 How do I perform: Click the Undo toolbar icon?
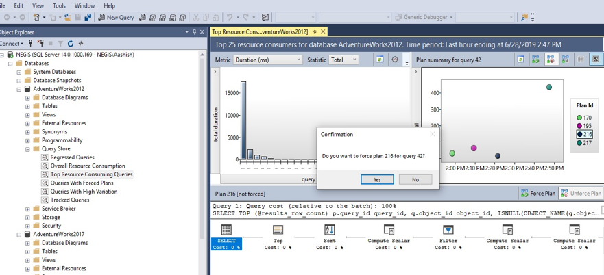pos(230,17)
